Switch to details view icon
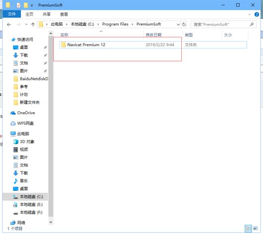The image size is (263, 235). point(248,229)
